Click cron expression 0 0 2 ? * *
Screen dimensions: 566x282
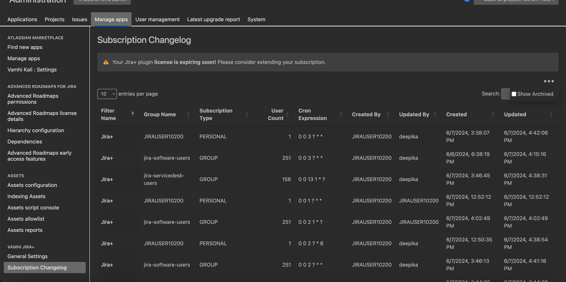[310, 265]
